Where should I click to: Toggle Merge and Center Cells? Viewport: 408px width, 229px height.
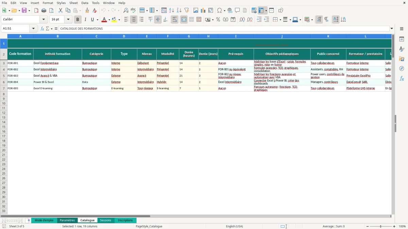(x=184, y=20)
